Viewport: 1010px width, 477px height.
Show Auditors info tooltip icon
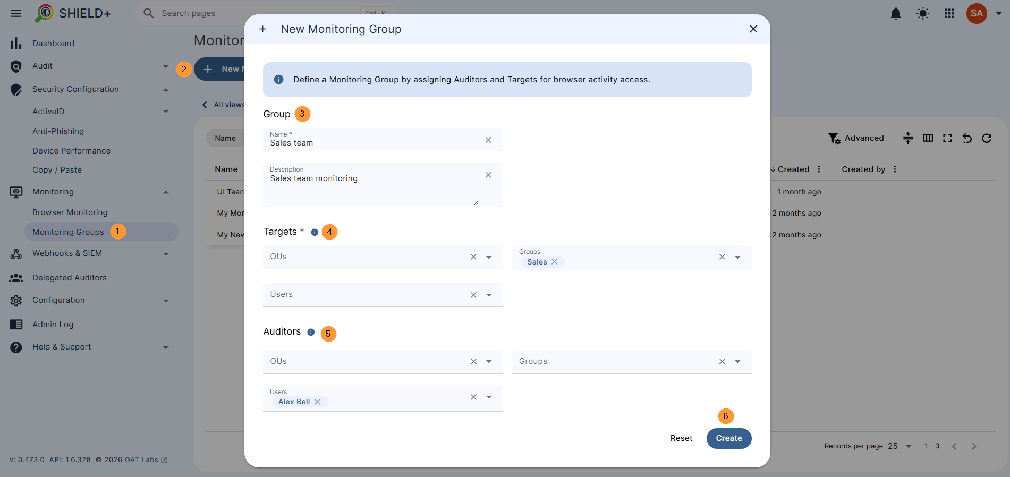pos(311,332)
